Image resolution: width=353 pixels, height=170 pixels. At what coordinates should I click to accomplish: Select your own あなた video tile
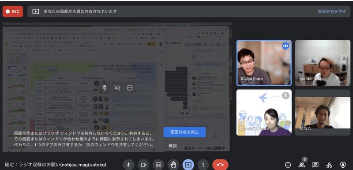[x=323, y=113]
